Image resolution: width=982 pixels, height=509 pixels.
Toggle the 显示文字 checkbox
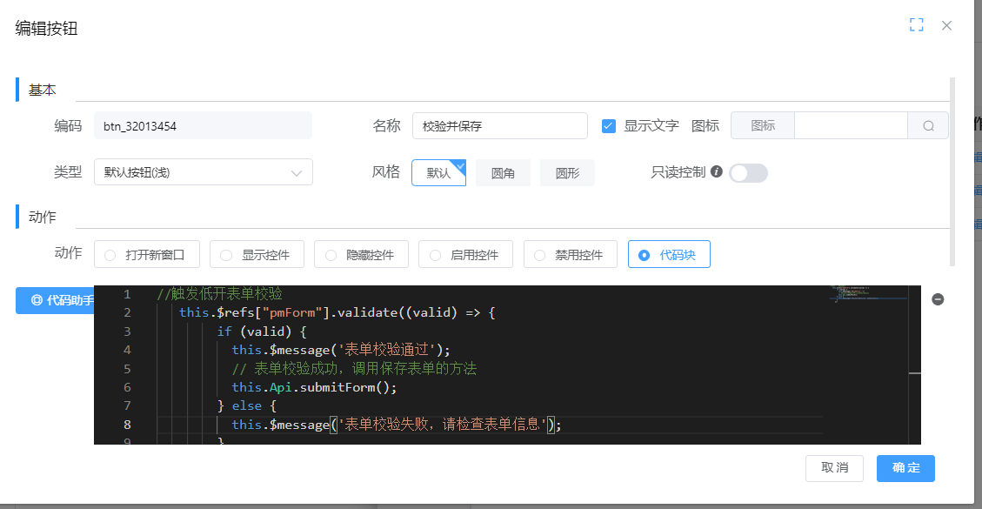click(609, 125)
